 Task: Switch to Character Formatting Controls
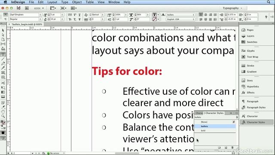click(6, 15)
